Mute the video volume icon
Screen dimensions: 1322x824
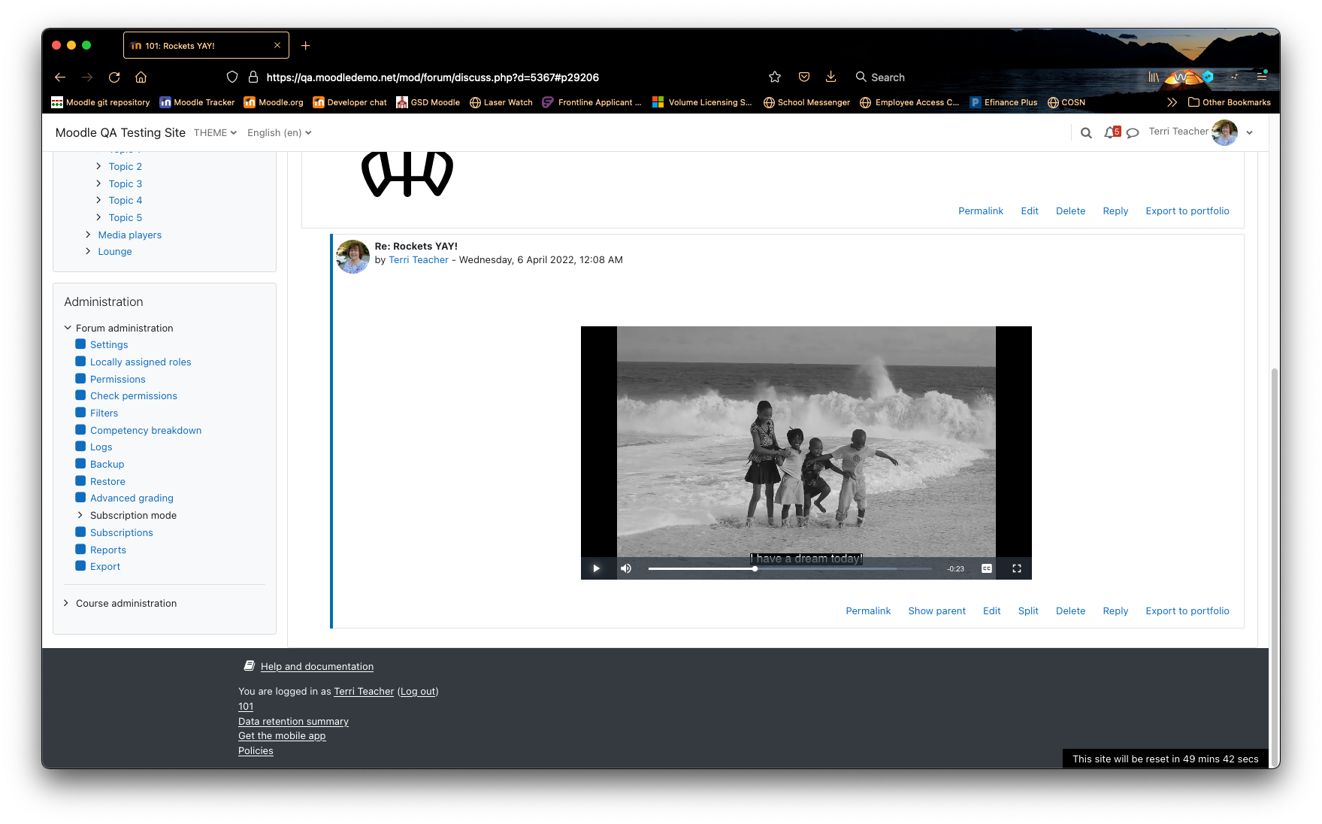(625, 568)
